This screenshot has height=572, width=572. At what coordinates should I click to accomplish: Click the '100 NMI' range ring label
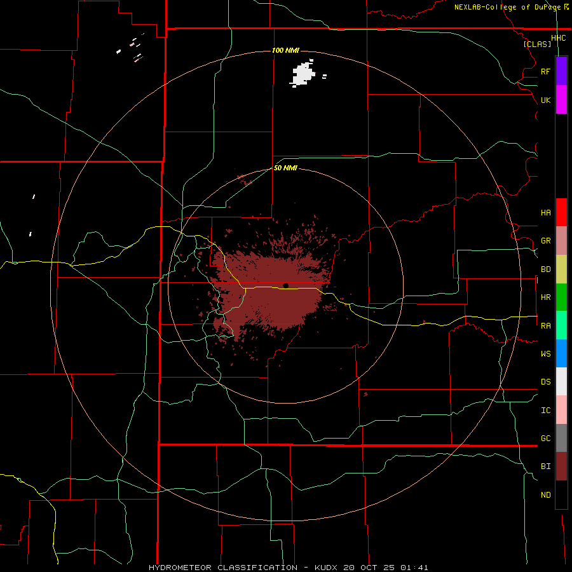tap(285, 50)
